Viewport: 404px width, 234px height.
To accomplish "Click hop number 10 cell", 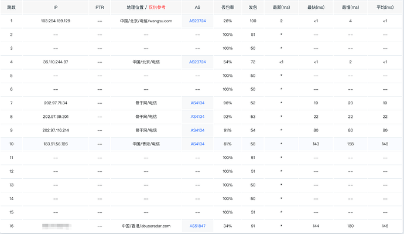I will (11, 144).
